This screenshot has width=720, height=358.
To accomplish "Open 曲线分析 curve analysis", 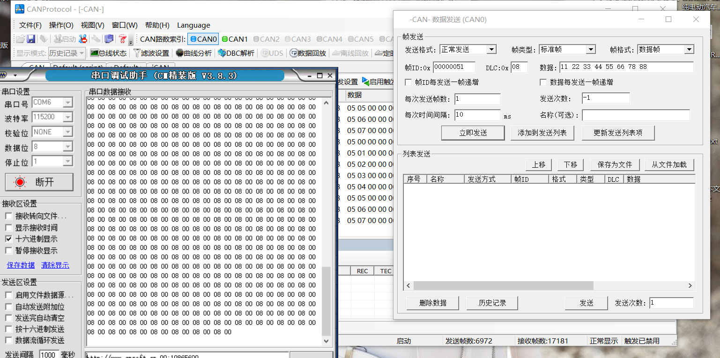I will coord(193,53).
